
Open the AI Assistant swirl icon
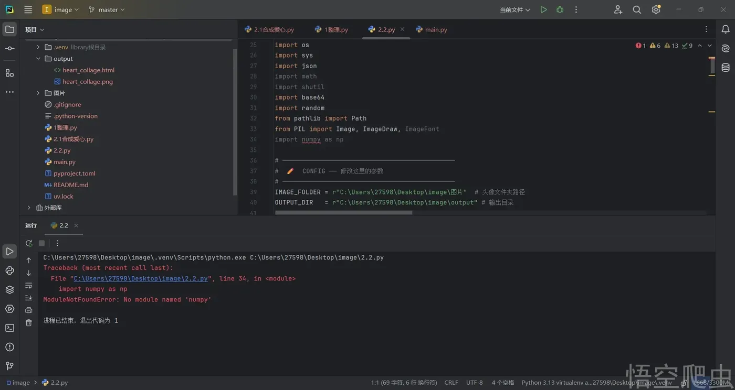pyautogui.click(x=726, y=48)
